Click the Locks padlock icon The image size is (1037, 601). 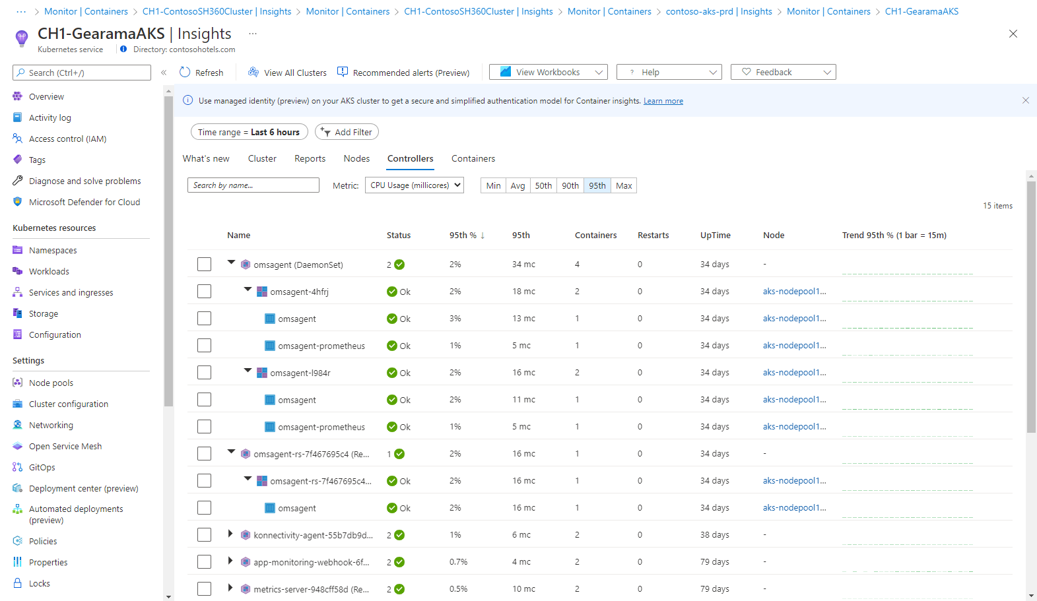pos(18,583)
